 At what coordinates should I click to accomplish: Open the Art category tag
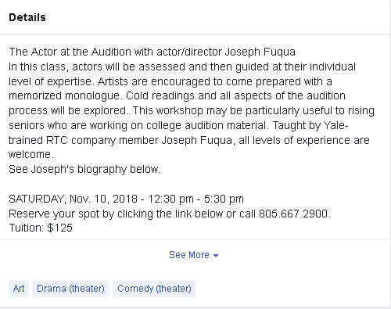[19, 289]
